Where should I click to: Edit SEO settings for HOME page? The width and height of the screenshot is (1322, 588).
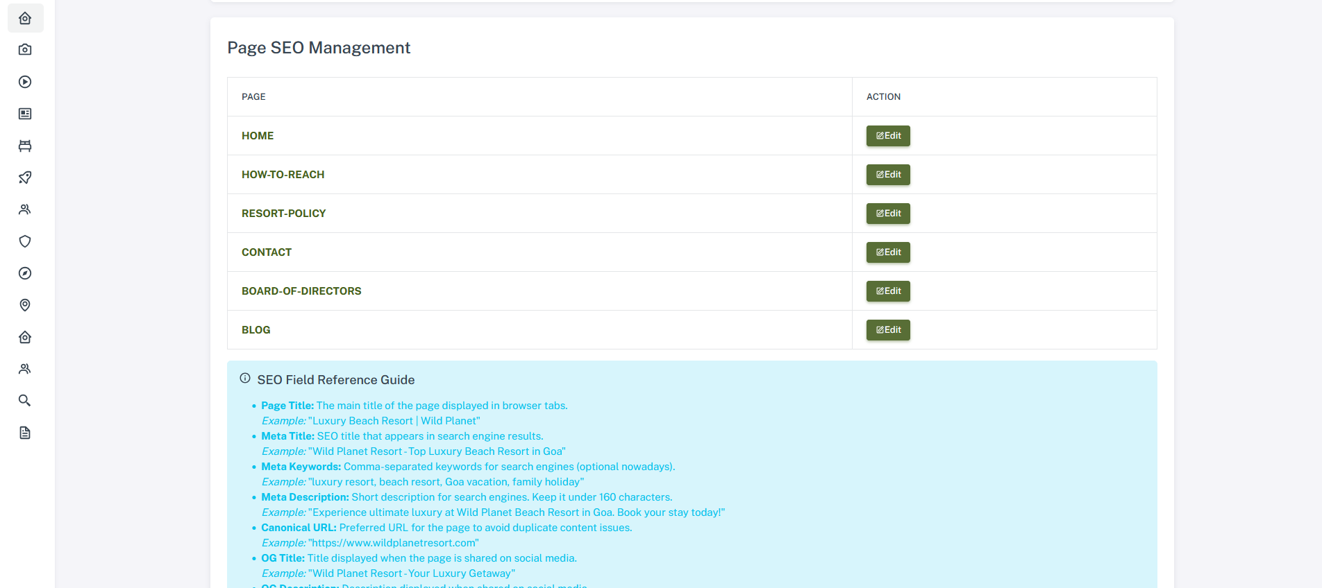click(x=887, y=136)
